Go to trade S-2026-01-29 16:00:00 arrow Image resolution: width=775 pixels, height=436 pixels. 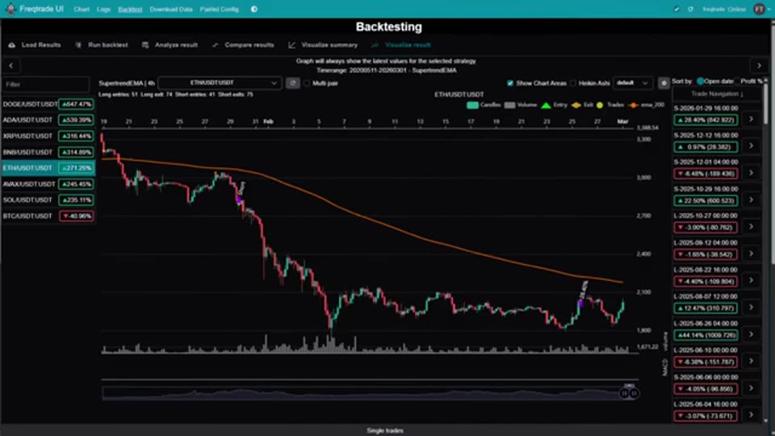pos(751,119)
